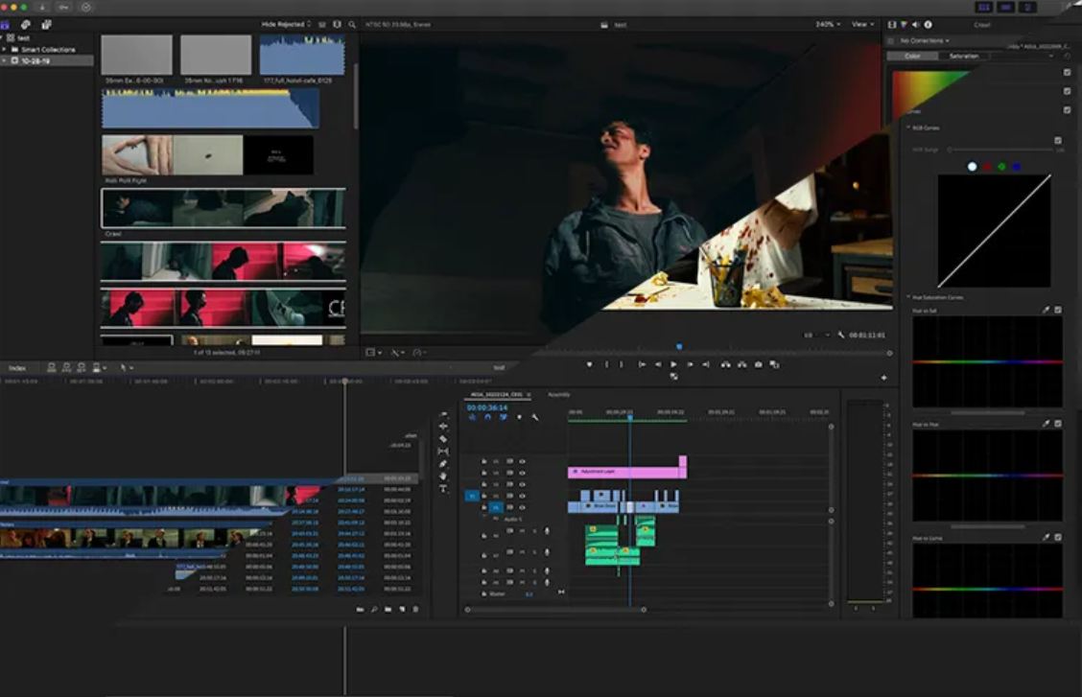
Task: Toggle the Hue vs Sat checkbox
Action: point(1058,311)
